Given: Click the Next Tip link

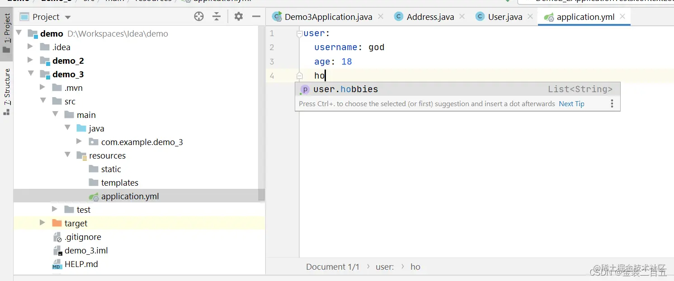Looking at the screenshot, I should (571, 103).
